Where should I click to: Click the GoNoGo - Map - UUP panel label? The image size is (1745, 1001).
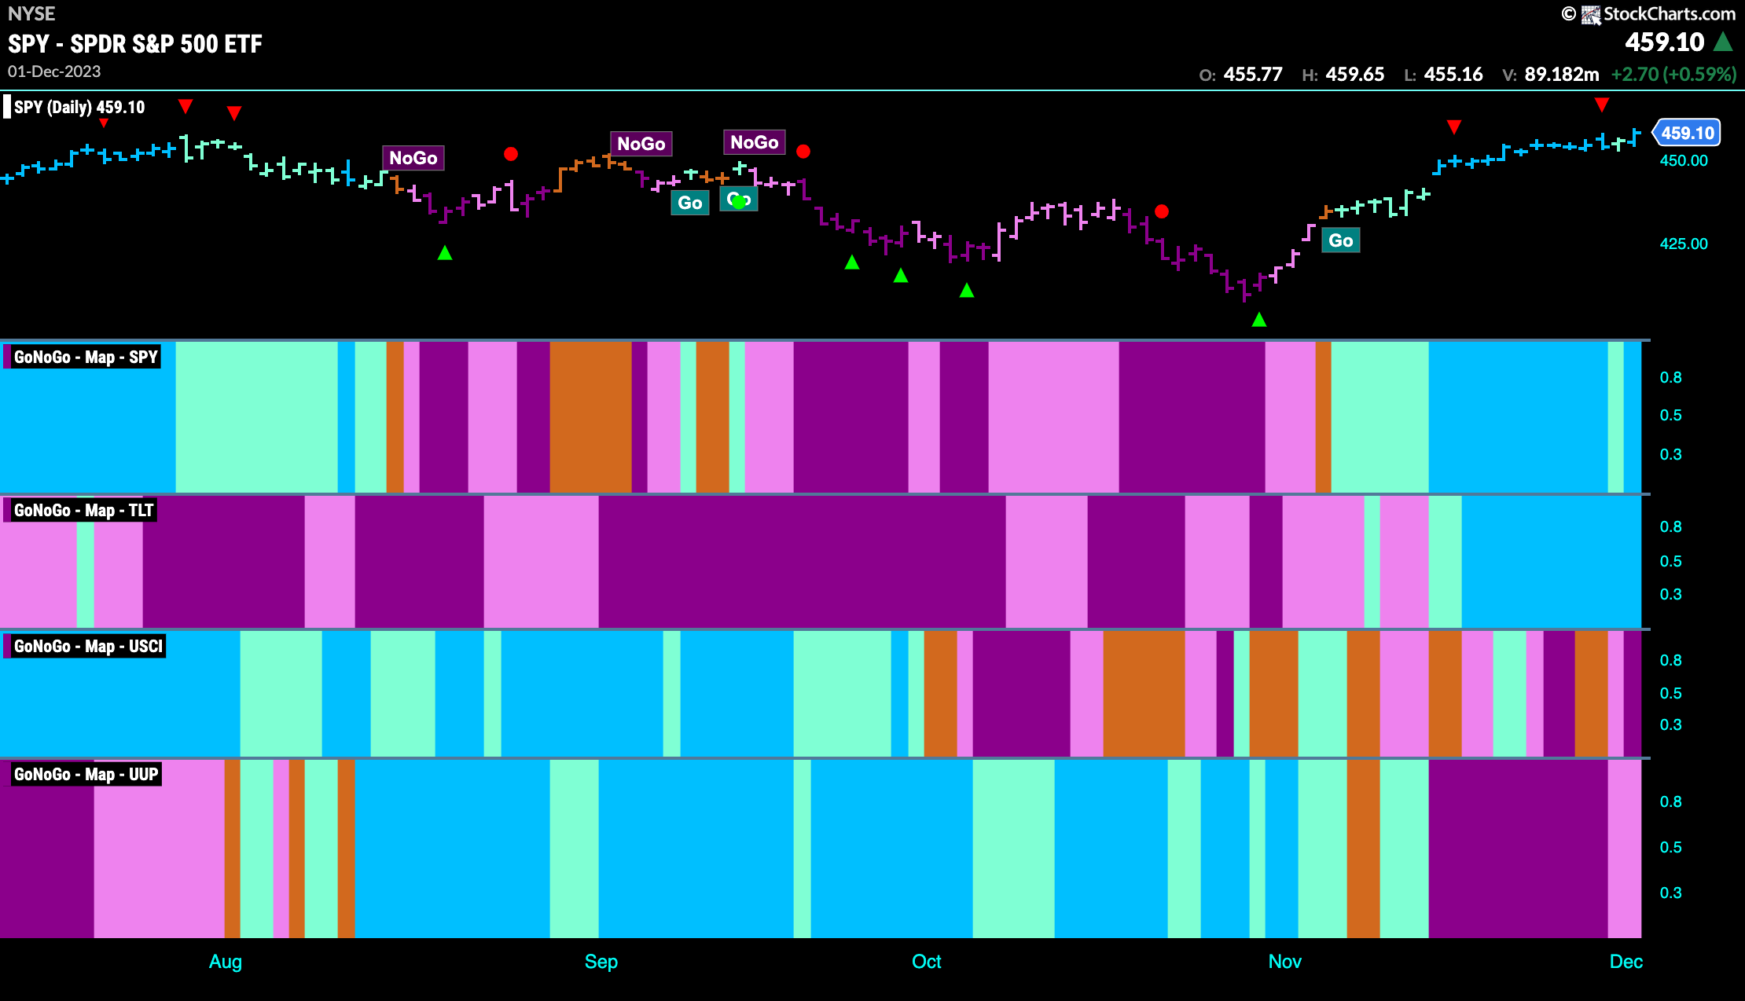[86, 775]
